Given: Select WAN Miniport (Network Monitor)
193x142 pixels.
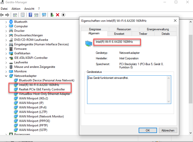Looking at the screenshot, I should (41, 116).
